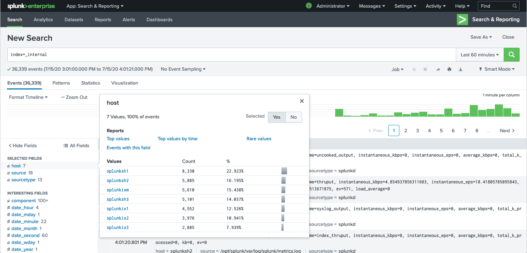The width and height of the screenshot is (527, 253).
Task: Export results with download icon
Action: (x=460, y=69)
